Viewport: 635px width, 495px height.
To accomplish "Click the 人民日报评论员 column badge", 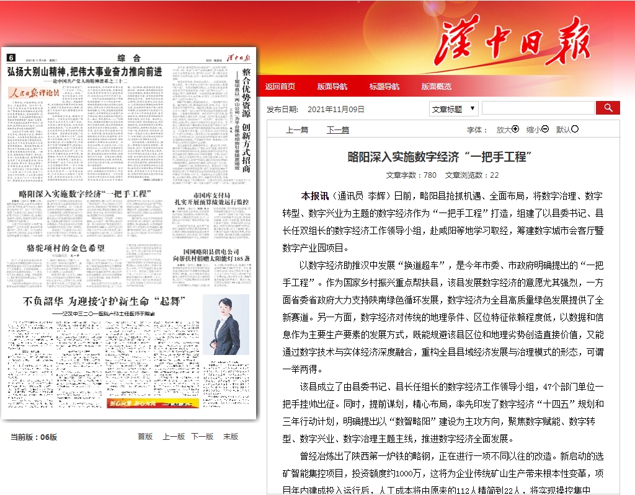I will pyautogui.click(x=35, y=92).
